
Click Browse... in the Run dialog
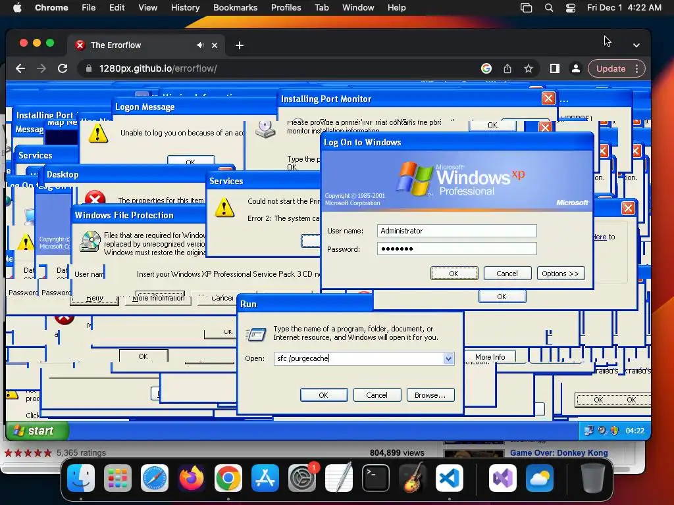pyautogui.click(x=430, y=395)
